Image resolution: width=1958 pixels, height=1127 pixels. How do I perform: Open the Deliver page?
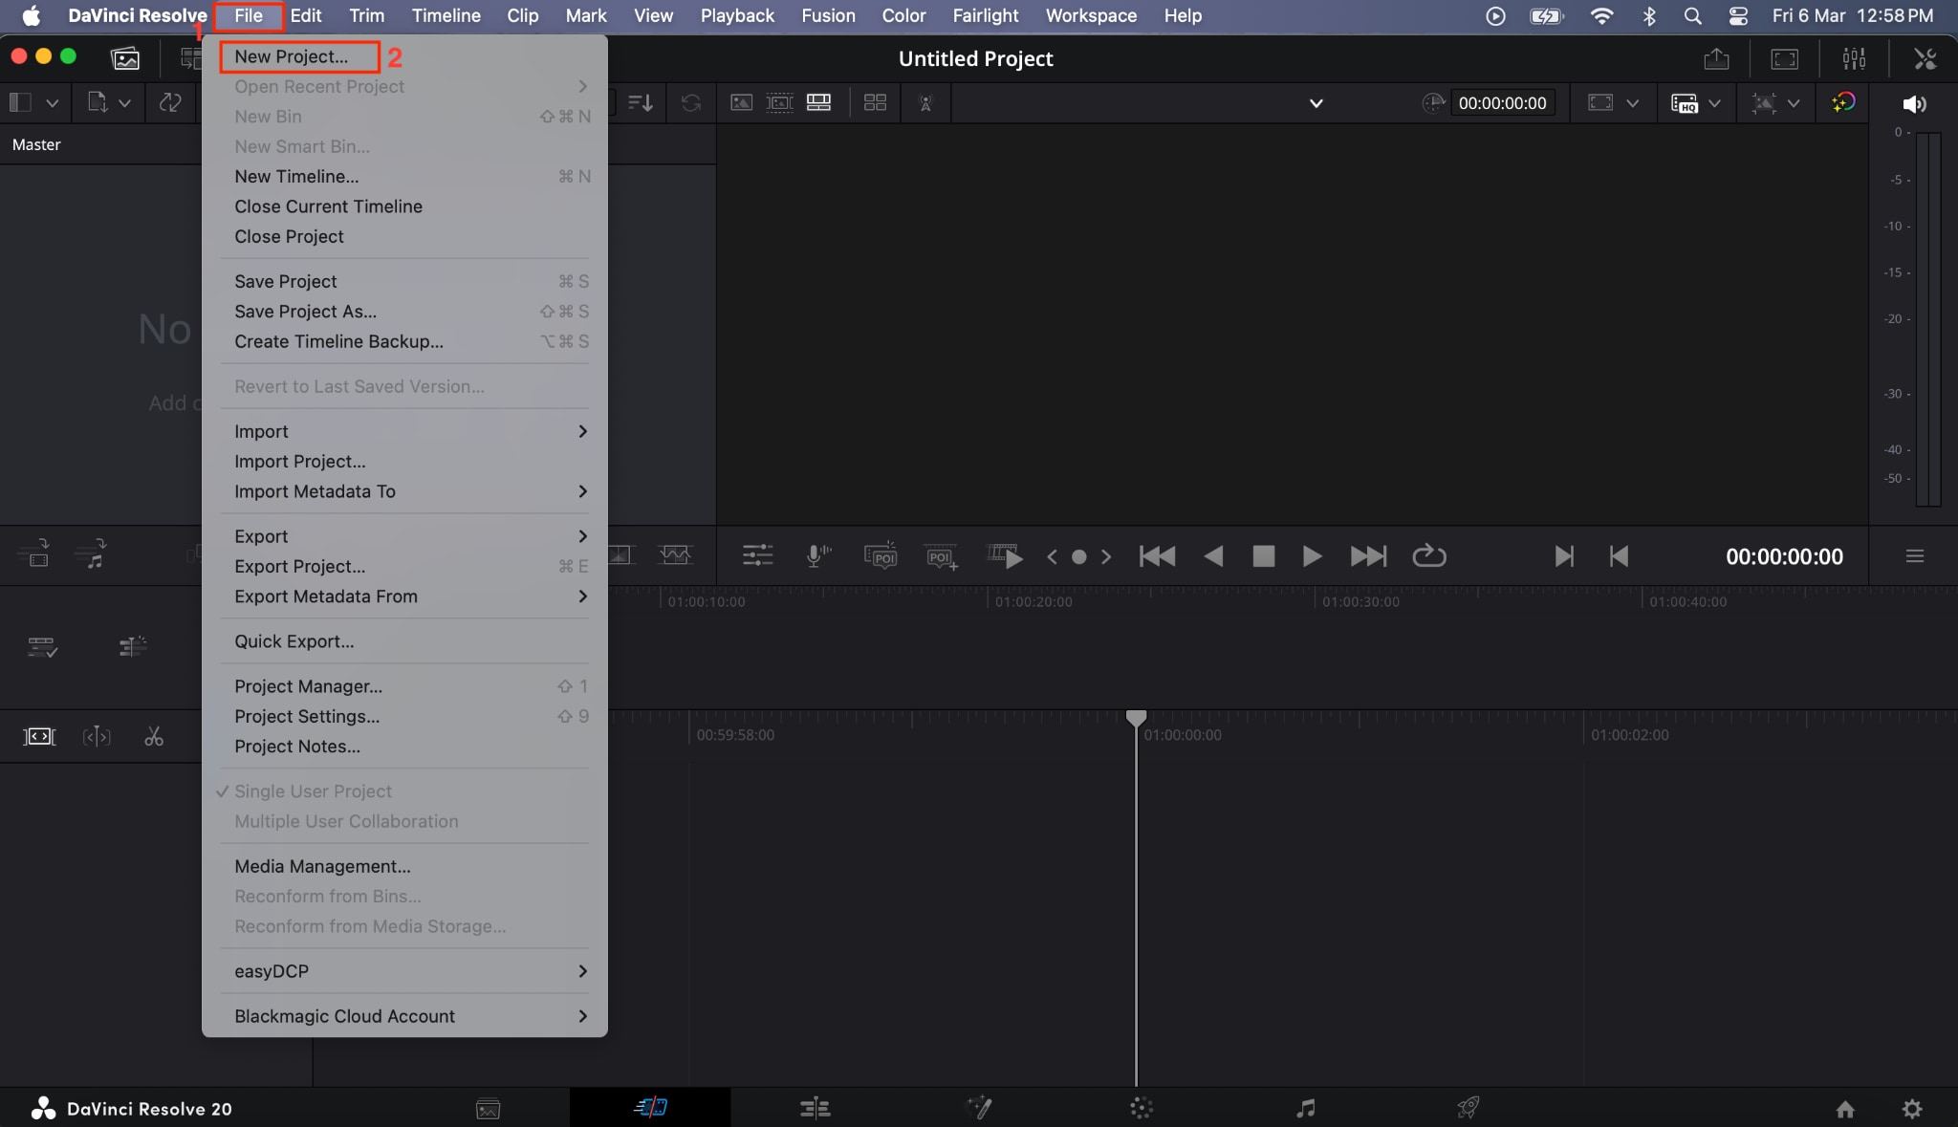coord(1468,1108)
